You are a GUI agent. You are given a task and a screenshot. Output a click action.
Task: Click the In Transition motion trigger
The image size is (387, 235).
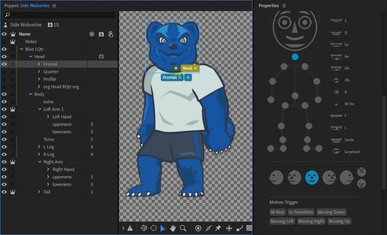coord(301,212)
